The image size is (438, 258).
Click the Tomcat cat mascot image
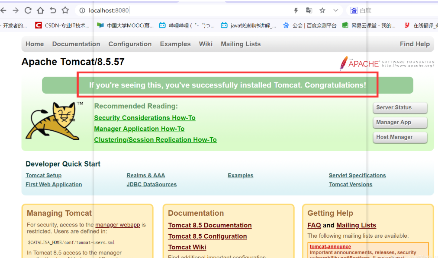pyautogui.click(x=52, y=120)
